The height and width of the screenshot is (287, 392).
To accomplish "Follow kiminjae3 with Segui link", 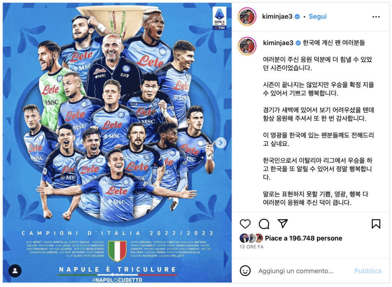I will click(x=317, y=16).
